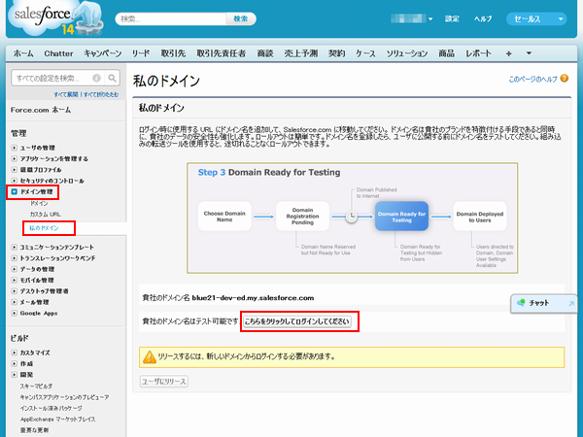Click the このページのヘルプ link
583x437 pixels.
pyautogui.click(x=532, y=79)
